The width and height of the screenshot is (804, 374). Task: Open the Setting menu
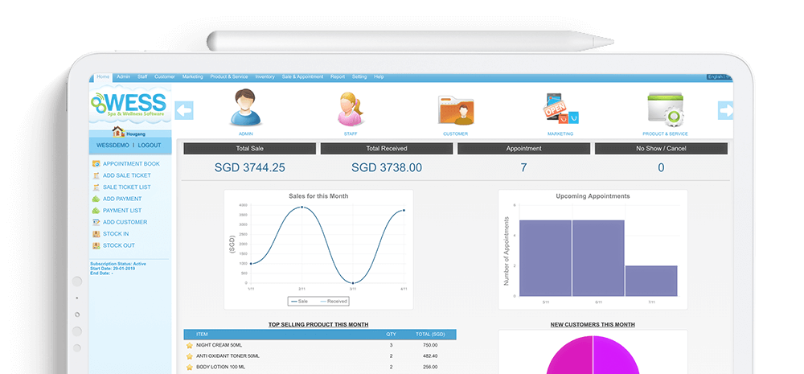(359, 77)
